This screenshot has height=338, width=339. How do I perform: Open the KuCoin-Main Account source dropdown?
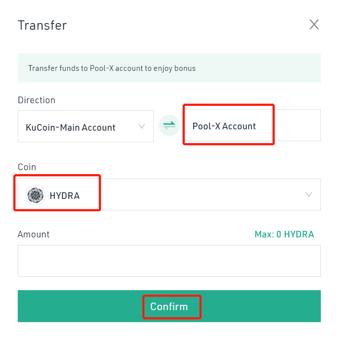click(86, 126)
